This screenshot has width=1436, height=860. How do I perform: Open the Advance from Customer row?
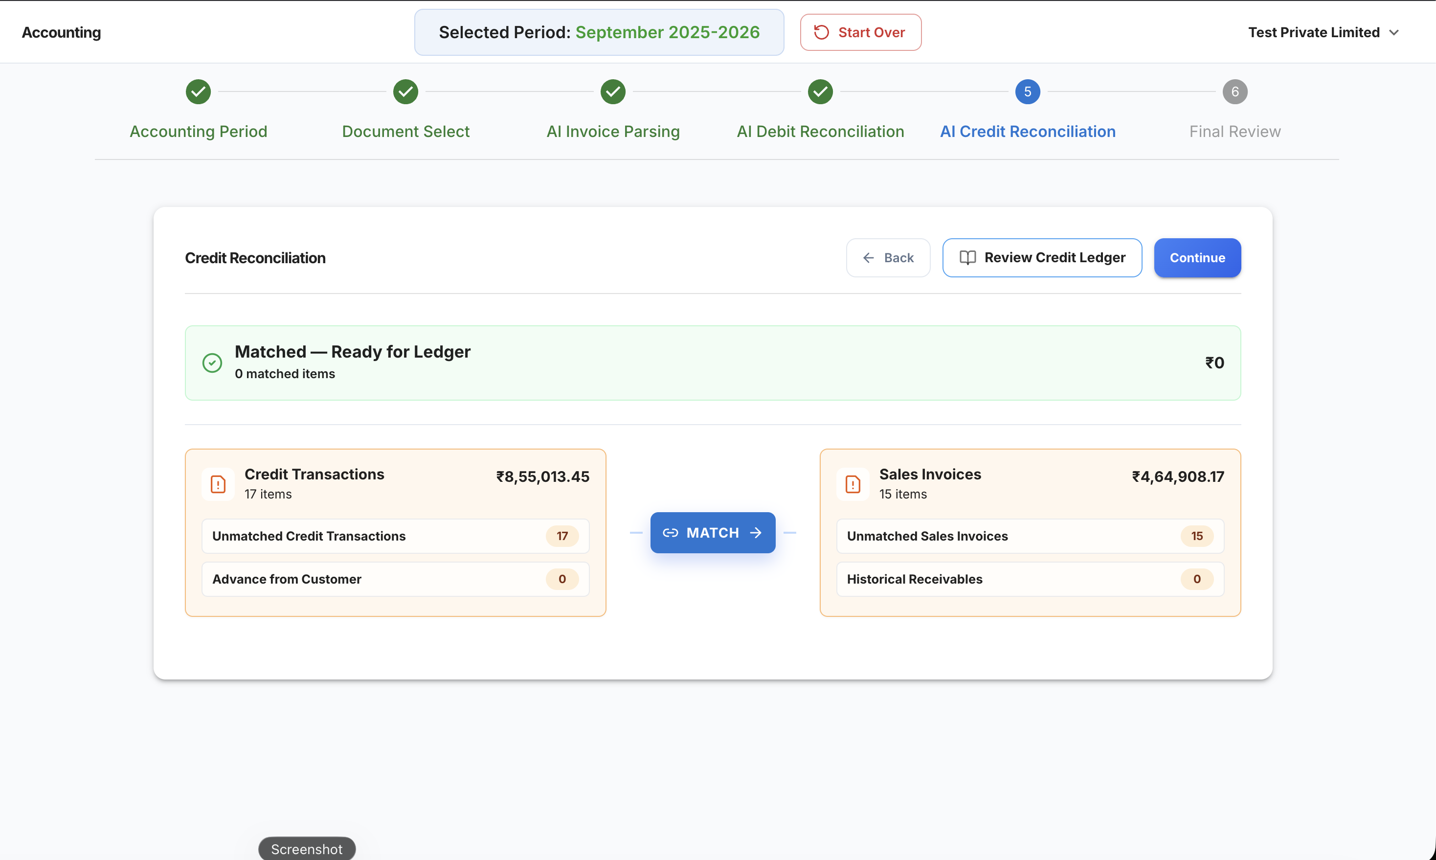pos(395,579)
